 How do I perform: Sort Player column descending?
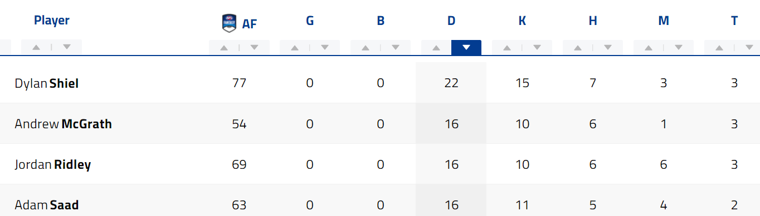[x=67, y=47]
